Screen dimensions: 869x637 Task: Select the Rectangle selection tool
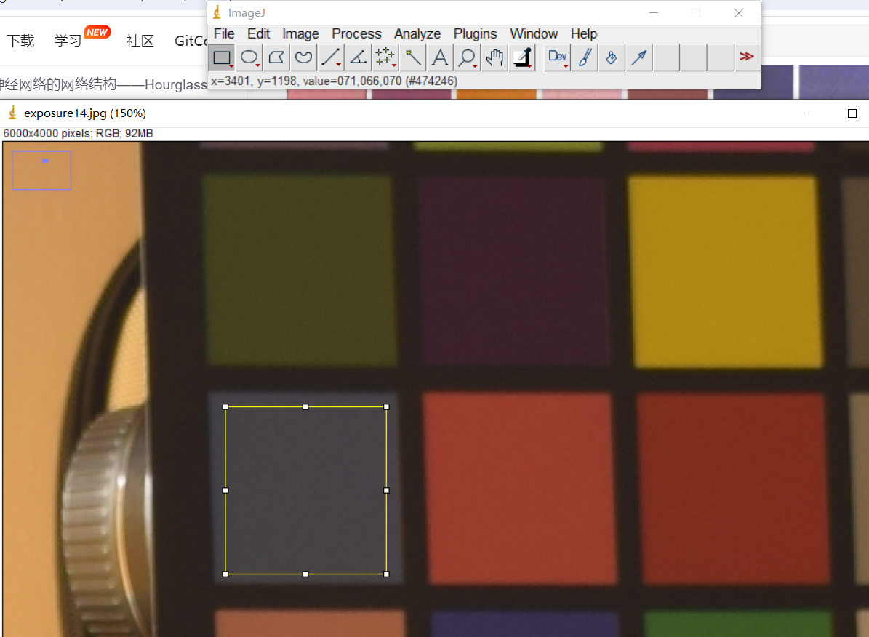pyautogui.click(x=222, y=57)
